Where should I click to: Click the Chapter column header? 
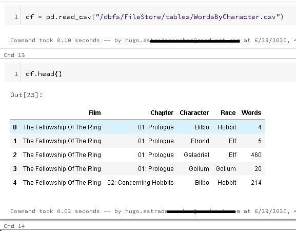pos(162,113)
